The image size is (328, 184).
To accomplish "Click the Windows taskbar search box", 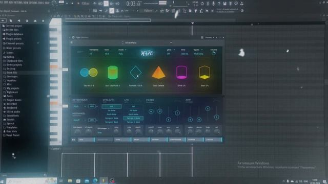I will [31, 181].
